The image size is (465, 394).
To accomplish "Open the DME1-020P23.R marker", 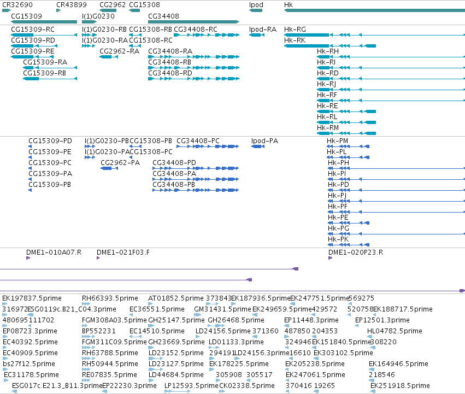I will coord(331,258).
